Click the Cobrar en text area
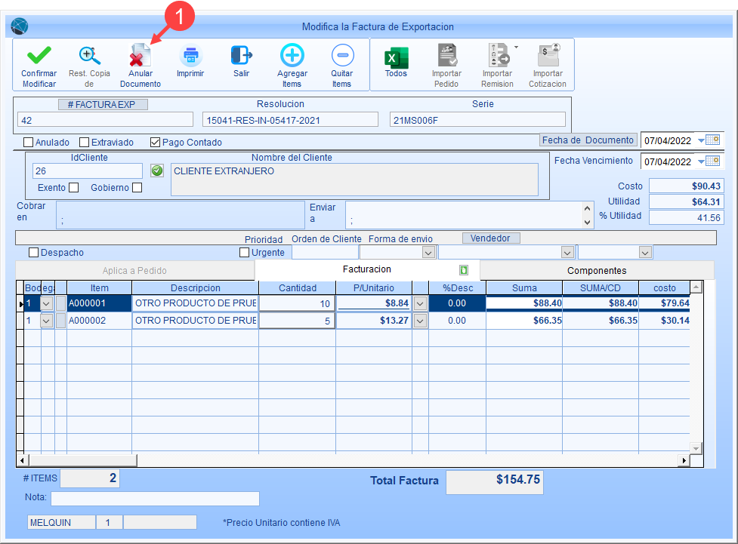The height and width of the screenshot is (544, 738). pyautogui.click(x=181, y=215)
